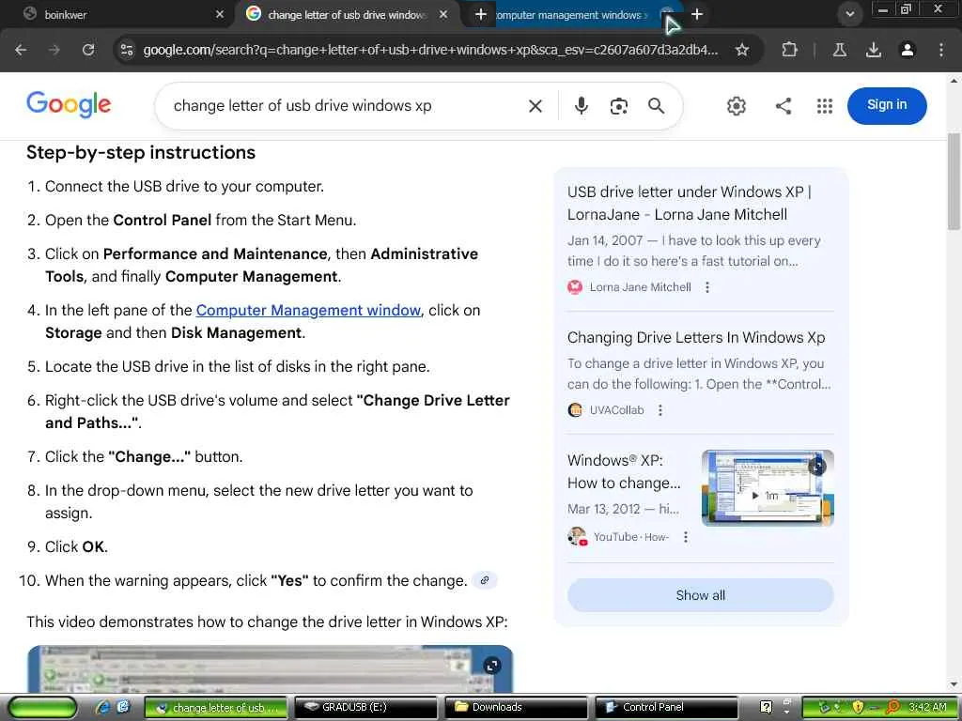962x721 pixels.
Task: Open the Computer Management window link
Action: click(308, 310)
